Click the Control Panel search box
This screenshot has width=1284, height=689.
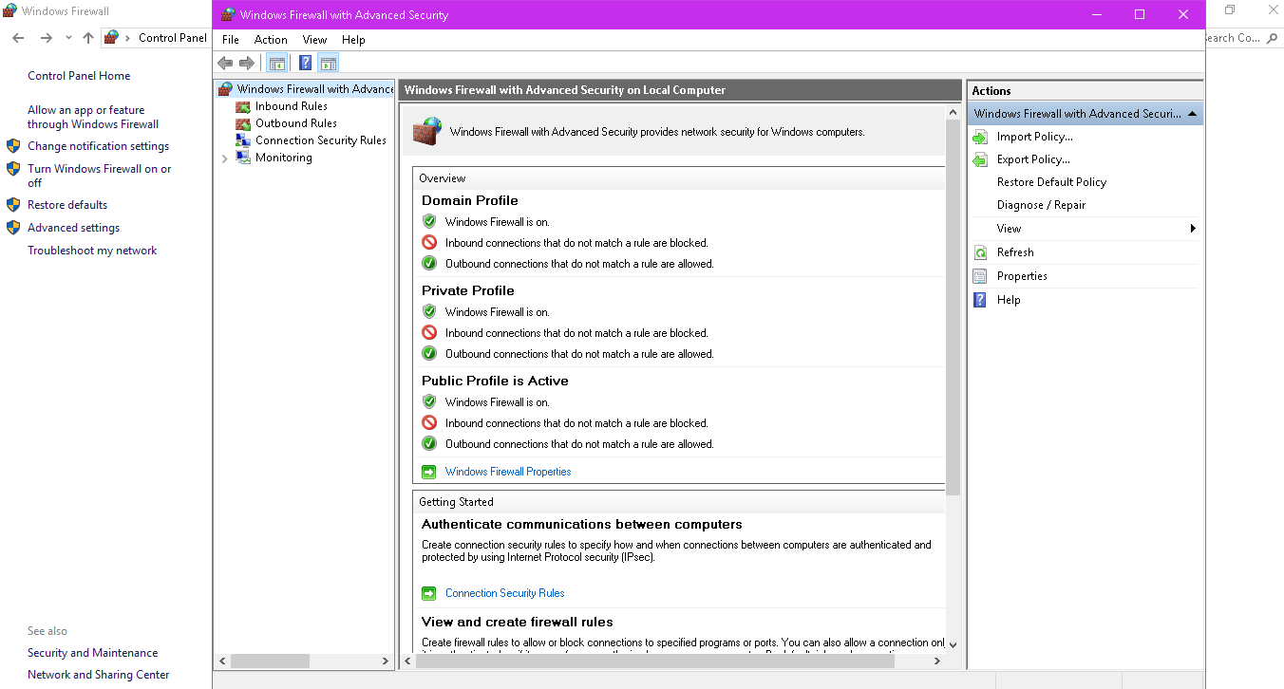[x=1242, y=38]
